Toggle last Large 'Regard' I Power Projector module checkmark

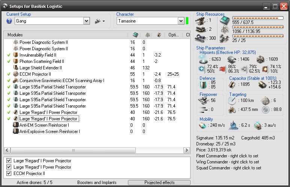coord(9,119)
